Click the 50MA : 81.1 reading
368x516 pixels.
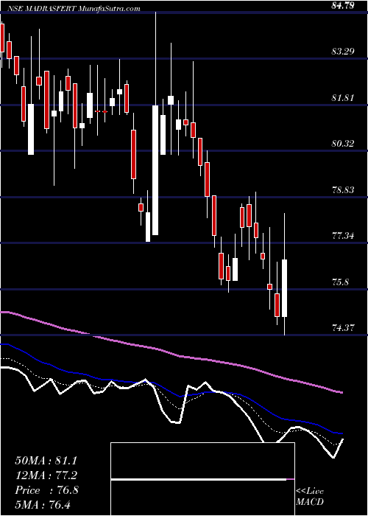click(x=46, y=461)
